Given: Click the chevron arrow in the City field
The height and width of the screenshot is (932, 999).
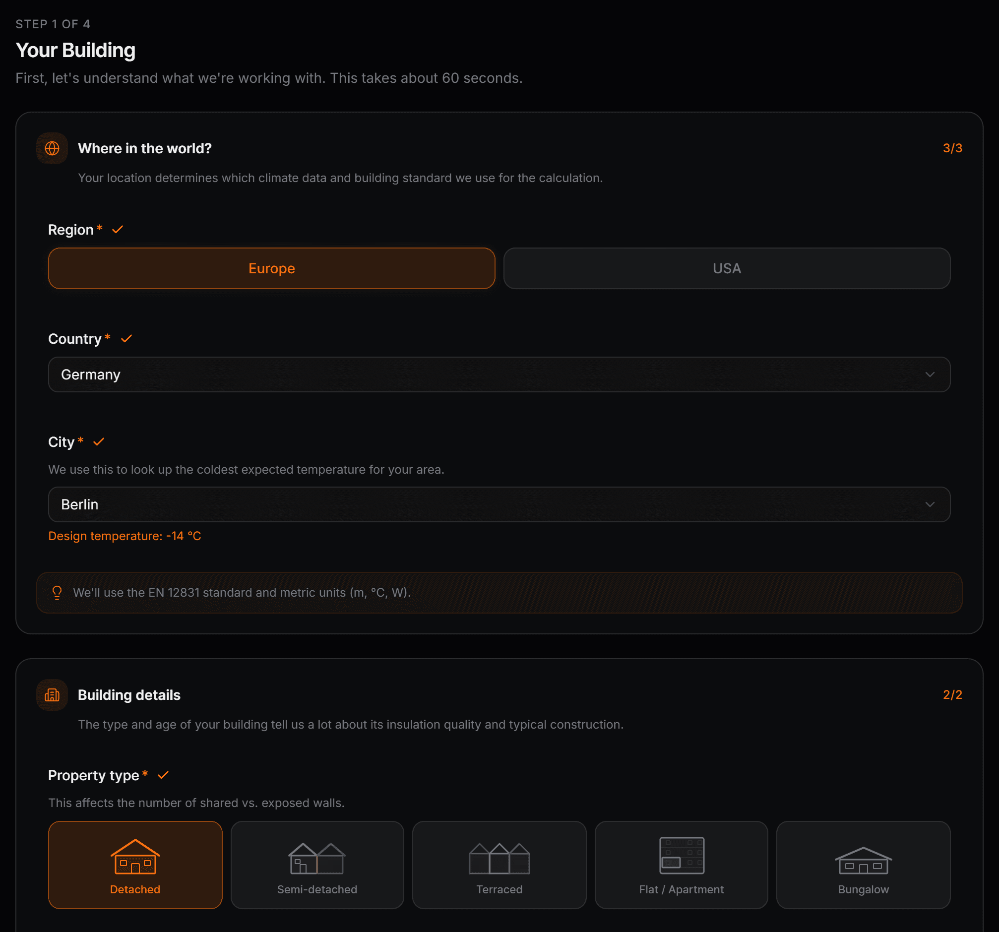Looking at the screenshot, I should [930, 504].
